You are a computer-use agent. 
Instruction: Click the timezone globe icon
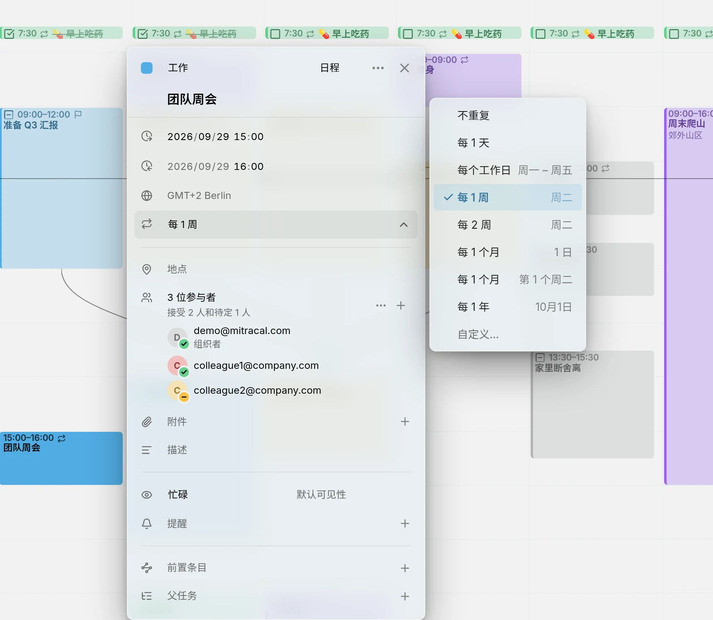[147, 196]
